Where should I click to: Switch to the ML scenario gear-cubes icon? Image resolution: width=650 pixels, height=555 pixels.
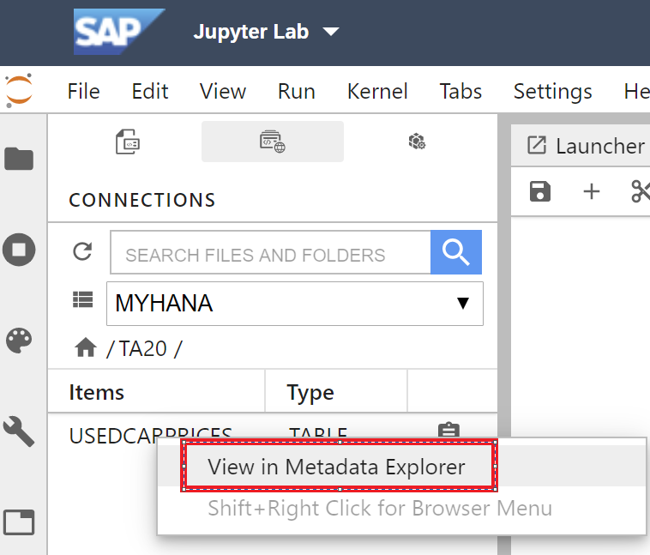tap(417, 142)
